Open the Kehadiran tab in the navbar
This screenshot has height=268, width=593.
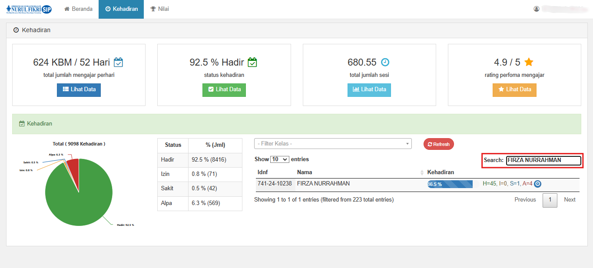pyautogui.click(x=121, y=9)
